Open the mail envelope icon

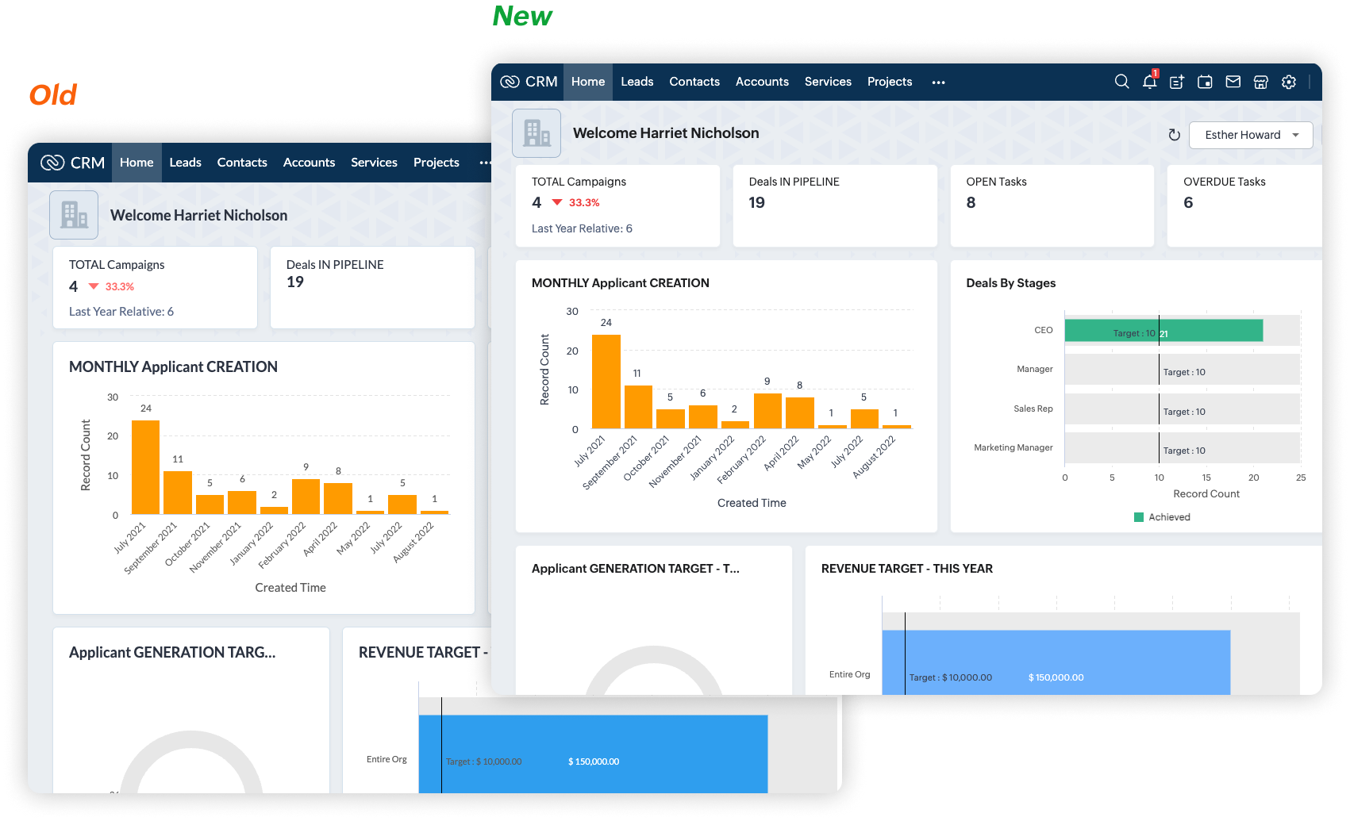pyautogui.click(x=1233, y=82)
